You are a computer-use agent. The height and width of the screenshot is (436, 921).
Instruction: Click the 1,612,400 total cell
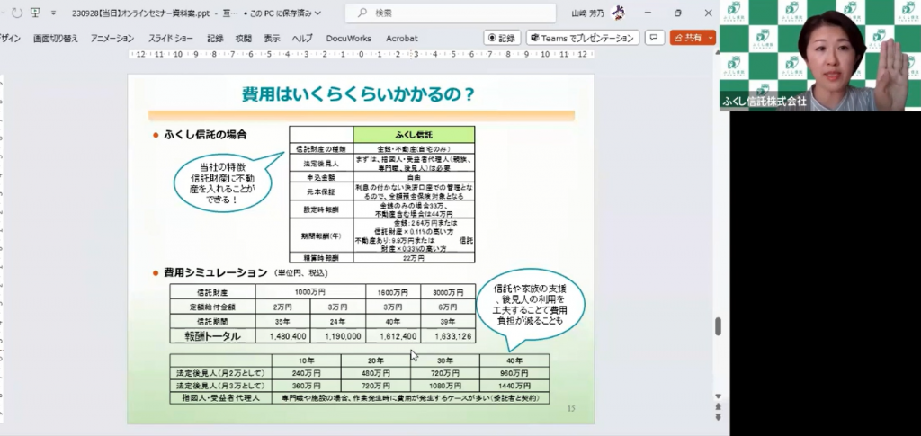click(x=393, y=336)
